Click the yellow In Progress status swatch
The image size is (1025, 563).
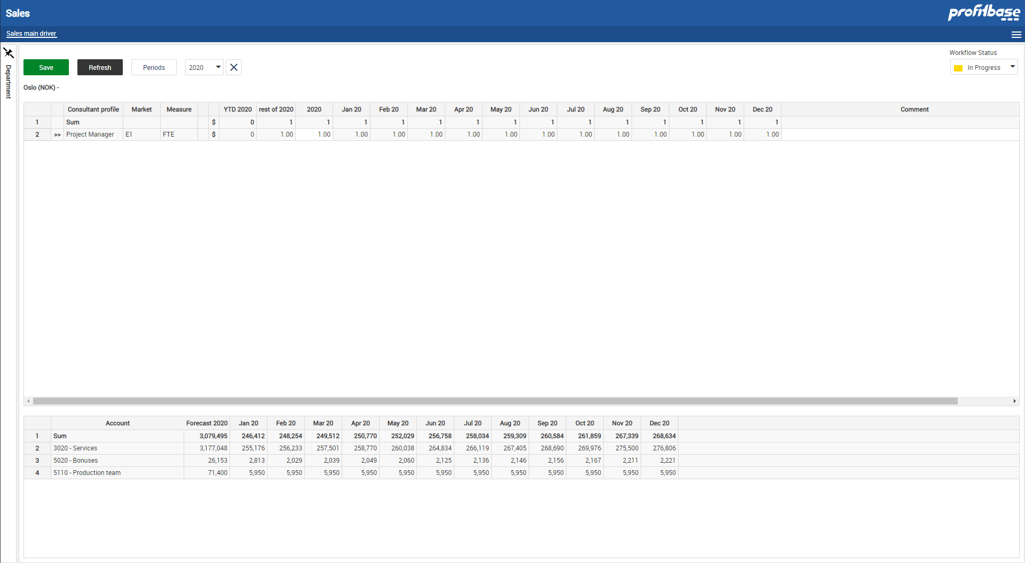pyautogui.click(x=959, y=67)
